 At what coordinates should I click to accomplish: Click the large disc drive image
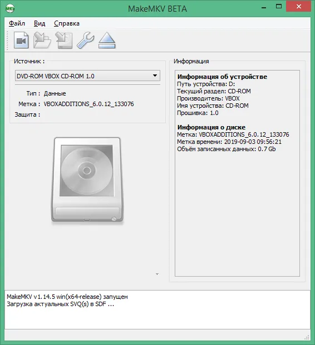87,181
